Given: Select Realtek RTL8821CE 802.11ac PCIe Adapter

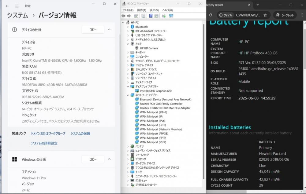Looking at the screenshot, I should 163,108.
